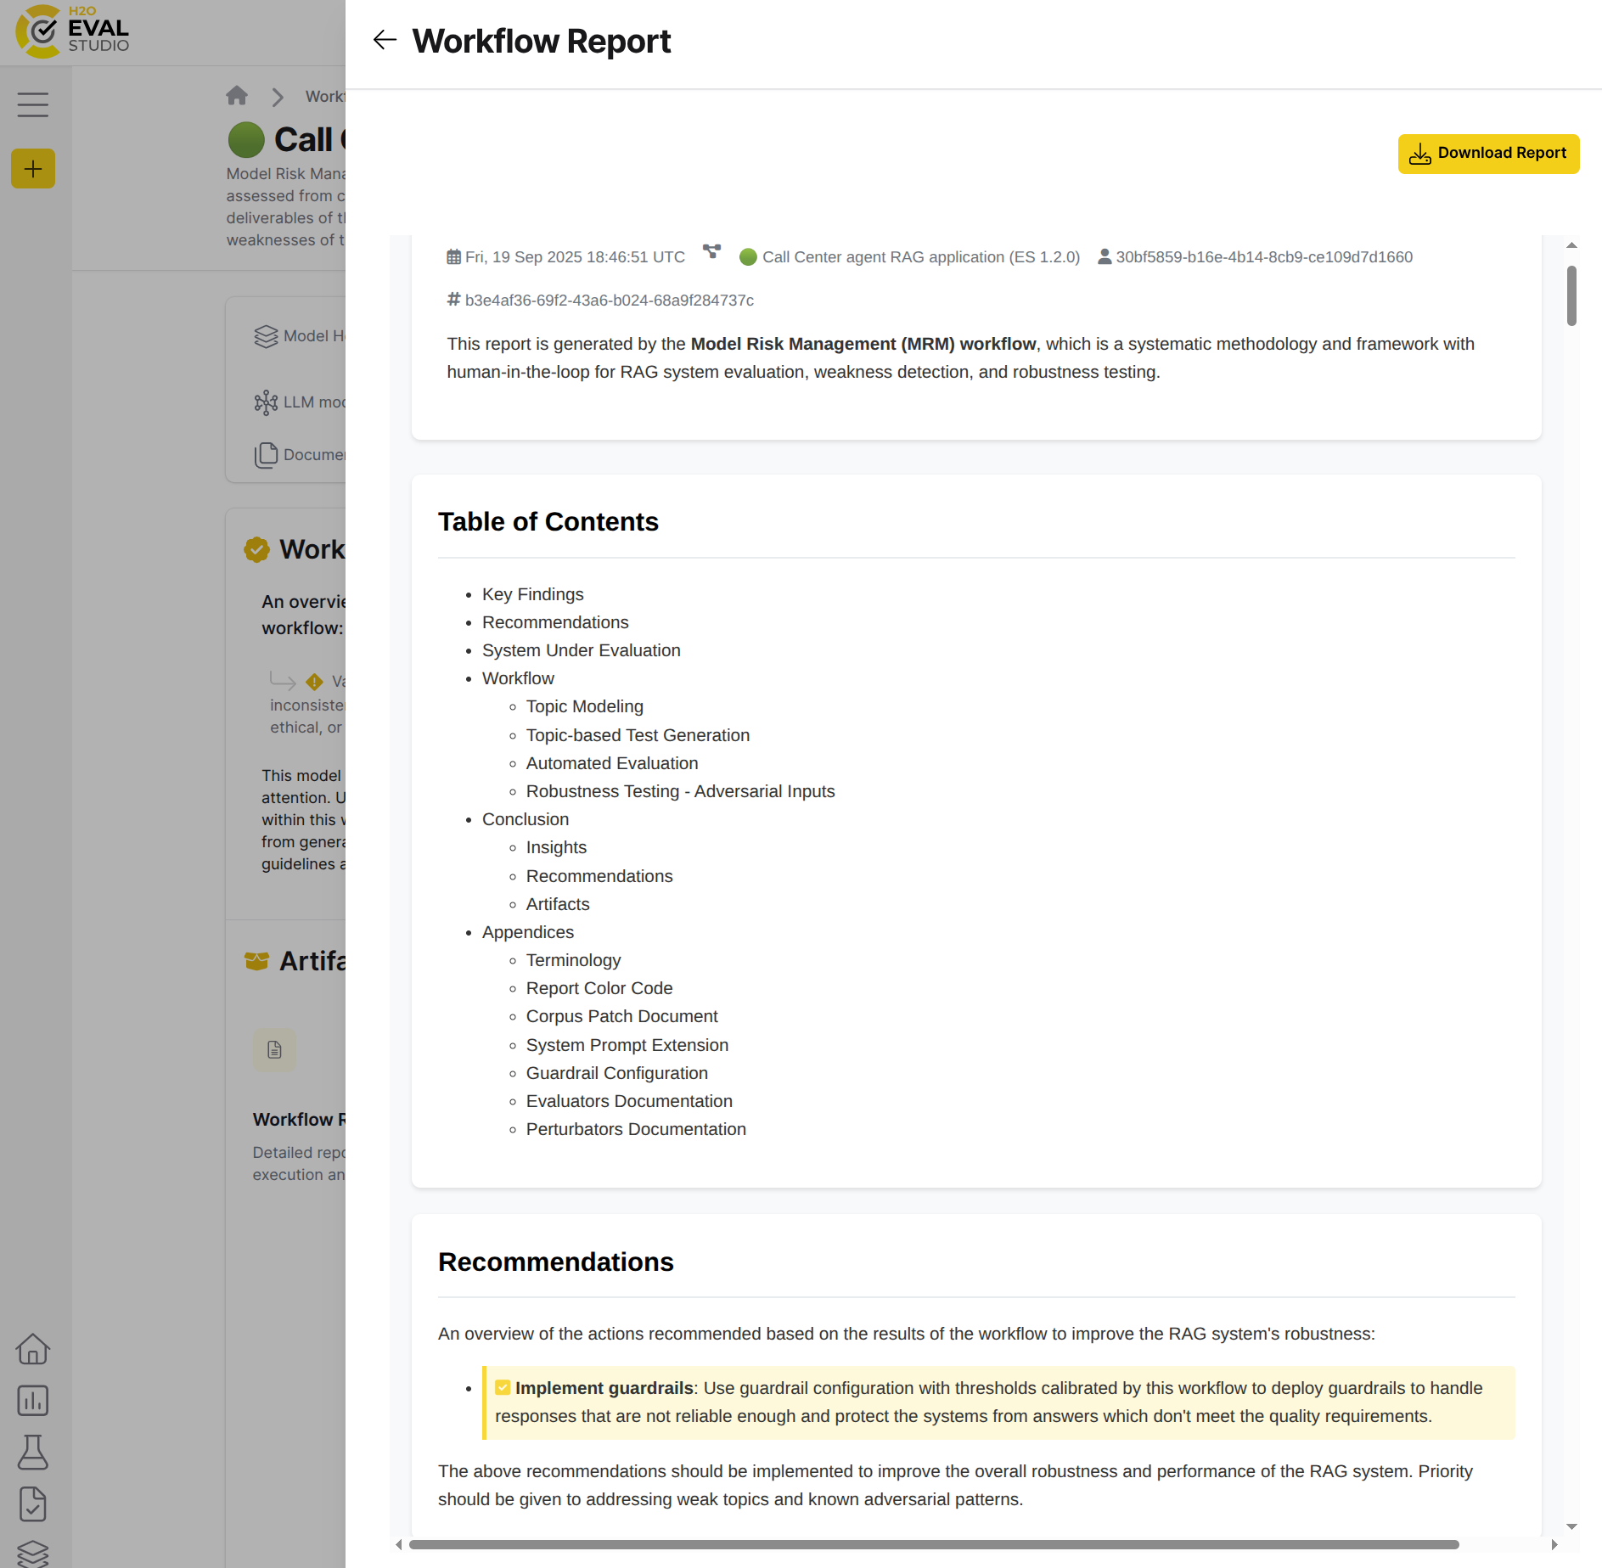The height and width of the screenshot is (1568, 1602).
Task: Expand the breadcrumb chevron next to home
Action: pos(277,96)
